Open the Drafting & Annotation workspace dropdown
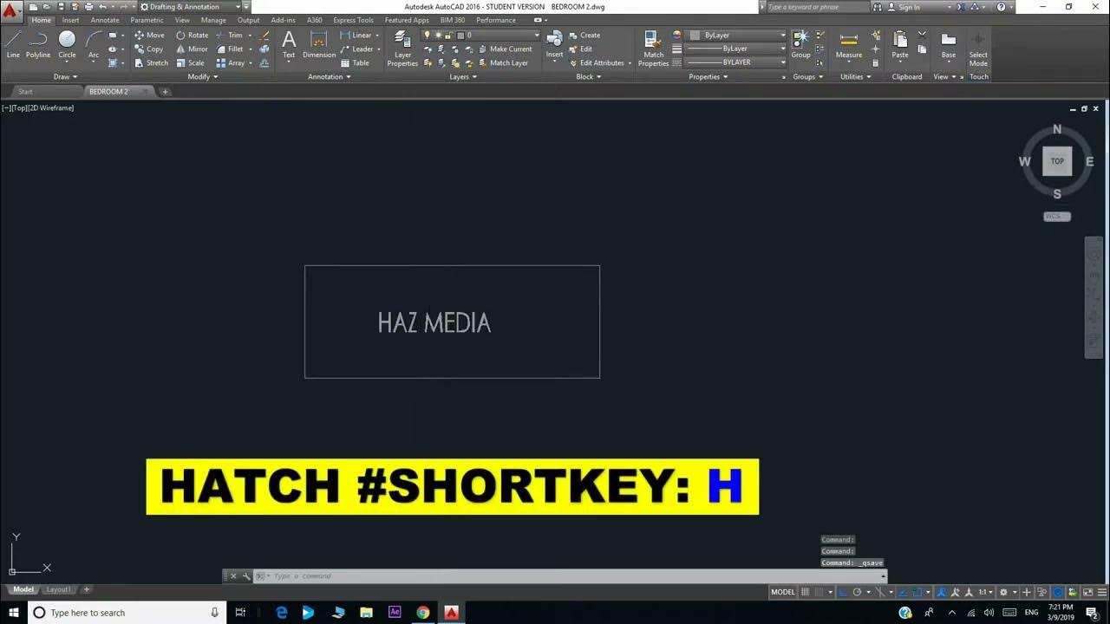This screenshot has width=1110, height=624. [x=189, y=7]
